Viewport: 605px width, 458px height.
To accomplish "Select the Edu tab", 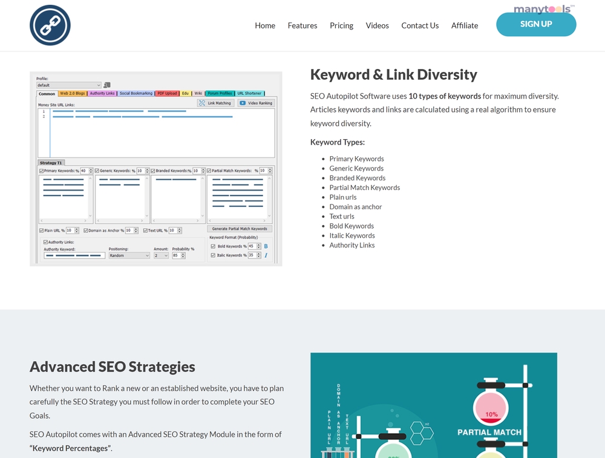I will click(x=186, y=93).
